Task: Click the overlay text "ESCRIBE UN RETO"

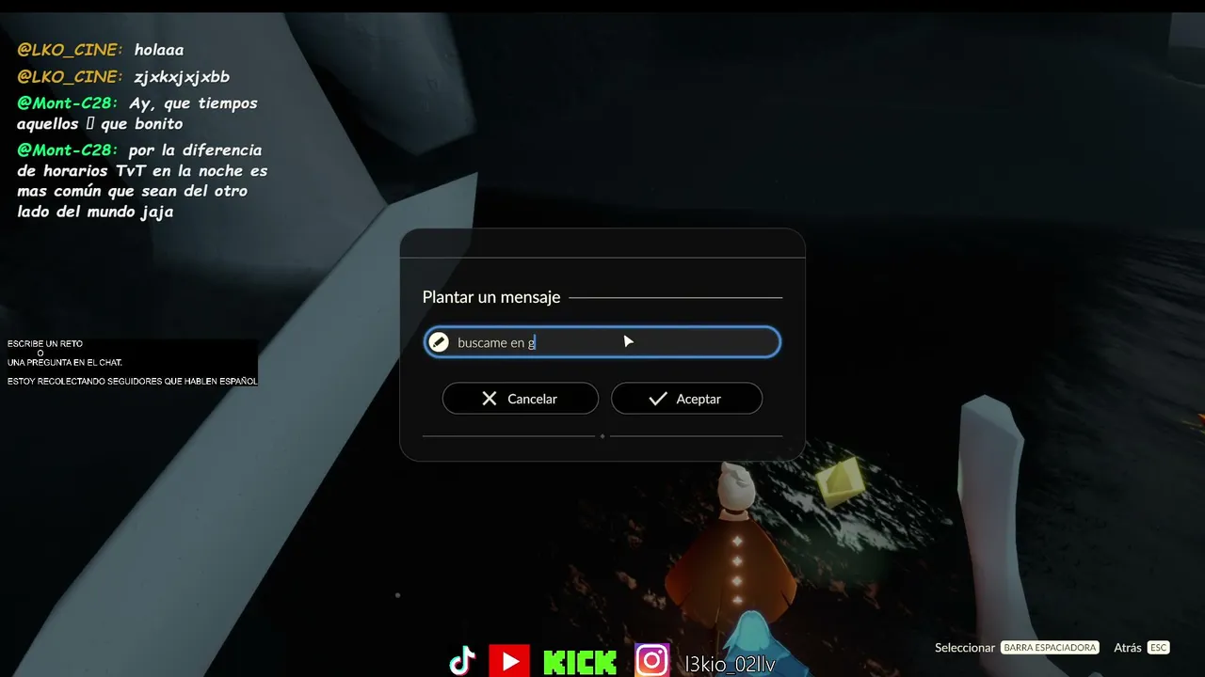Action: [45, 344]
